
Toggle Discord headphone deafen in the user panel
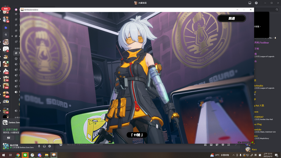click(x=44, y=146)
